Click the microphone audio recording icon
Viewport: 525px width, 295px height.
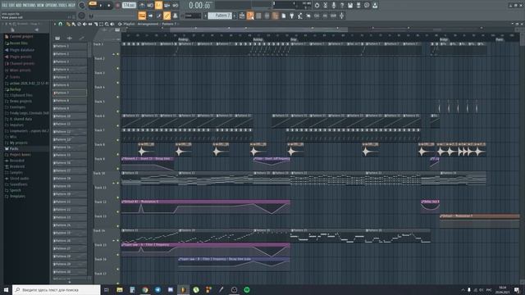(x=334, y=6)
